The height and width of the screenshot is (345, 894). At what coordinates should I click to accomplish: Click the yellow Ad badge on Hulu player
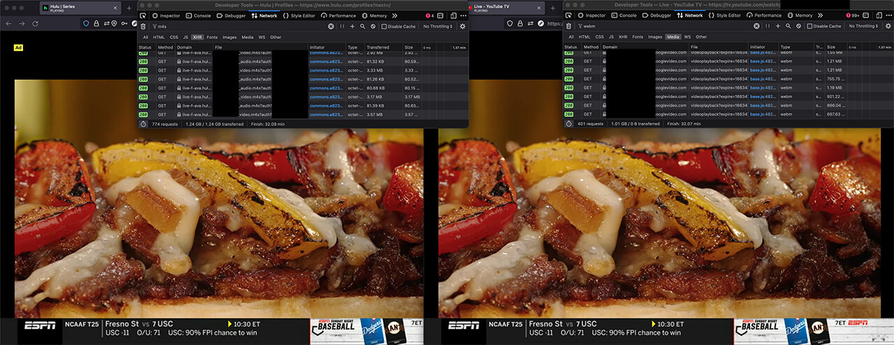(19, 48)
